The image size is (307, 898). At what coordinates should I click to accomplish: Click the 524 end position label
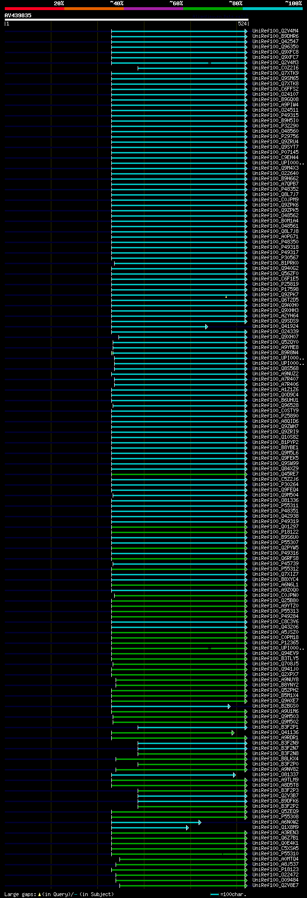pyautogui.click(x=242, y=23)
